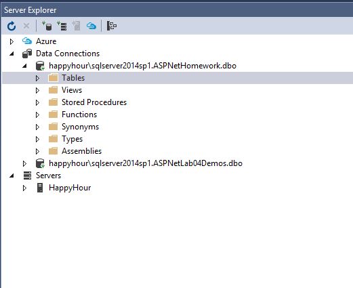This screenshot has height=288, width=353.
Task: Expand the Tables folder
Action: (x=37, y=78)
